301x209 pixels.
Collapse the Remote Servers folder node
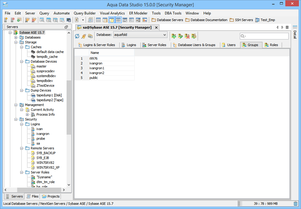[22, 148]
